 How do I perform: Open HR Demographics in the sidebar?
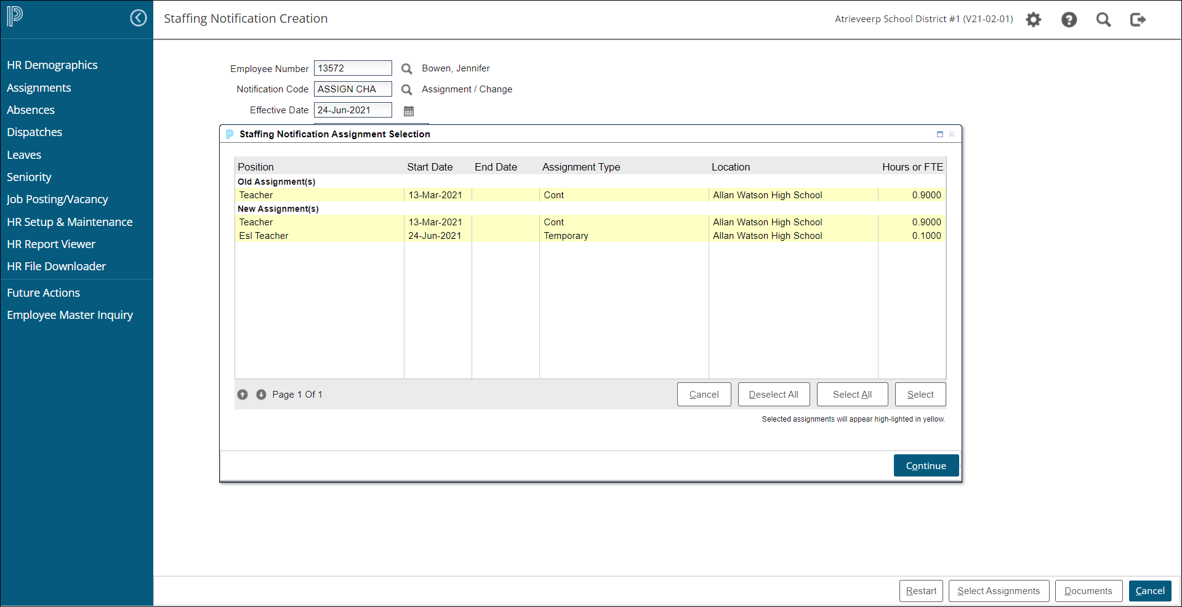pos(52,65)
